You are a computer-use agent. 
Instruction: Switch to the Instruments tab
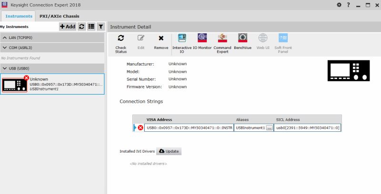point(19,16)
